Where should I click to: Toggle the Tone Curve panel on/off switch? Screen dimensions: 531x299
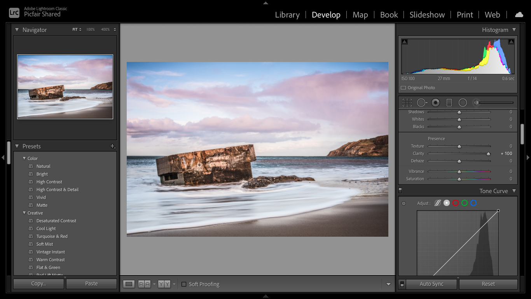(x=400, y=191)
